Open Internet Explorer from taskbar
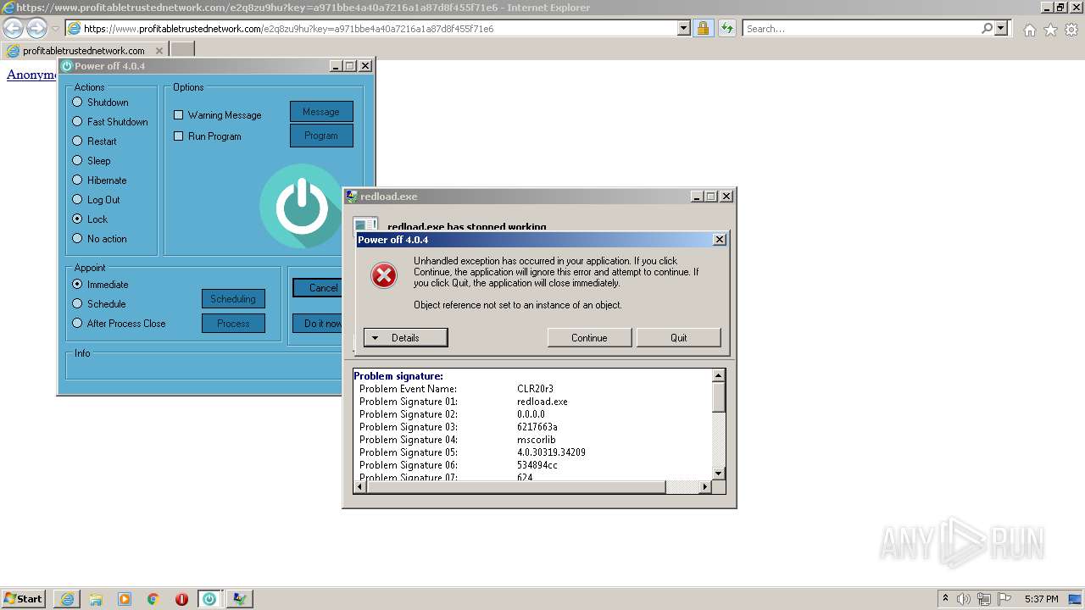1085x610 pixels. pyautogui.click(x=67, y=599)
